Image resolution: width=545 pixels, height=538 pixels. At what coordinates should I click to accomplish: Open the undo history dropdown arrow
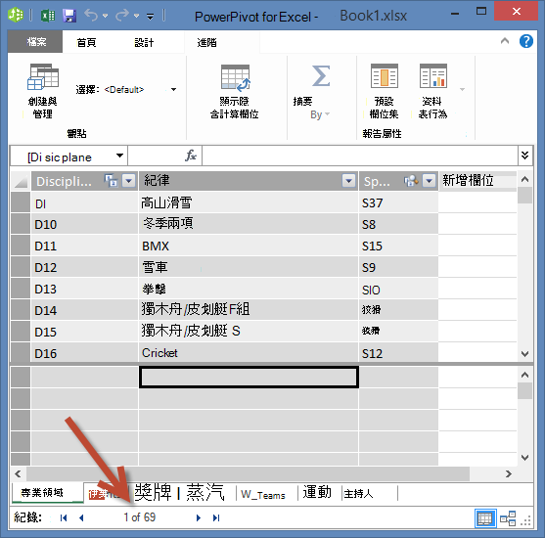tap(105, 16)
